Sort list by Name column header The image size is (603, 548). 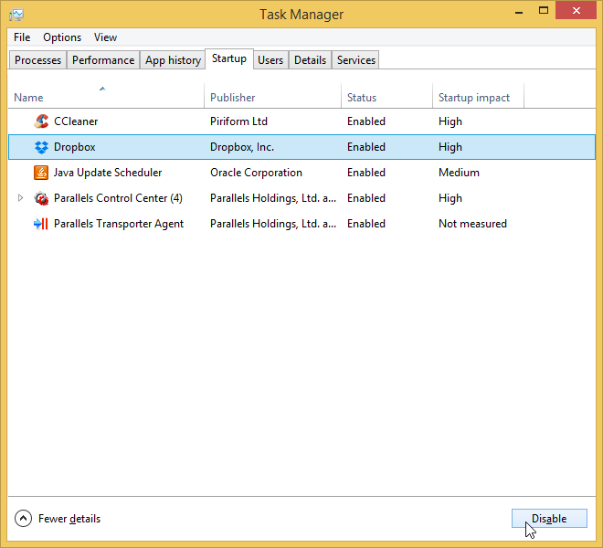pyautogui.click(x=28, y=98)
